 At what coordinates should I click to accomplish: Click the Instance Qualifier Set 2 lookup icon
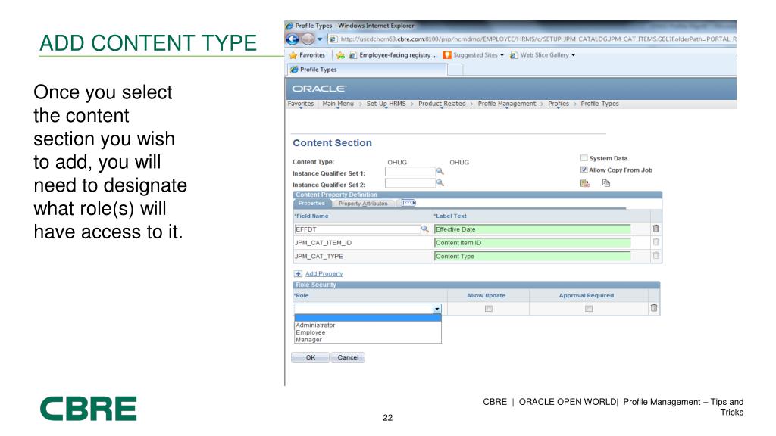pyautogui.click(x=440, y=183)
